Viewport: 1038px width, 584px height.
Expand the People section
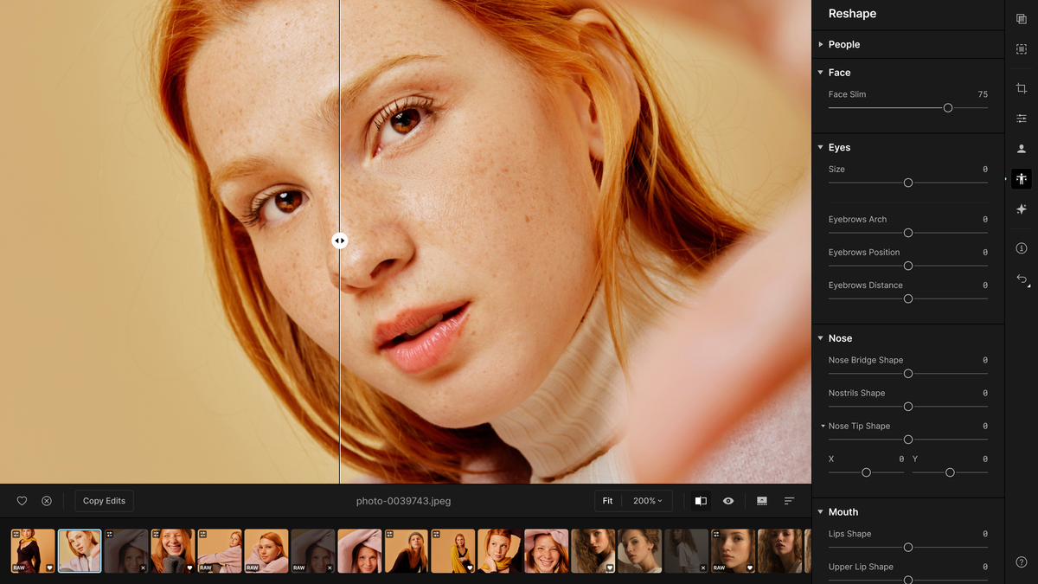843,44
